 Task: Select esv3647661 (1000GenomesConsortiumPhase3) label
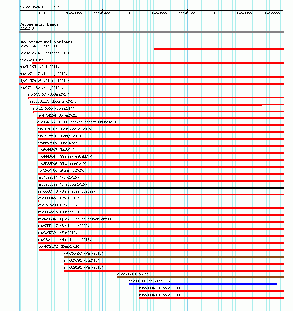pyautogui.click(x=76, y=122)
